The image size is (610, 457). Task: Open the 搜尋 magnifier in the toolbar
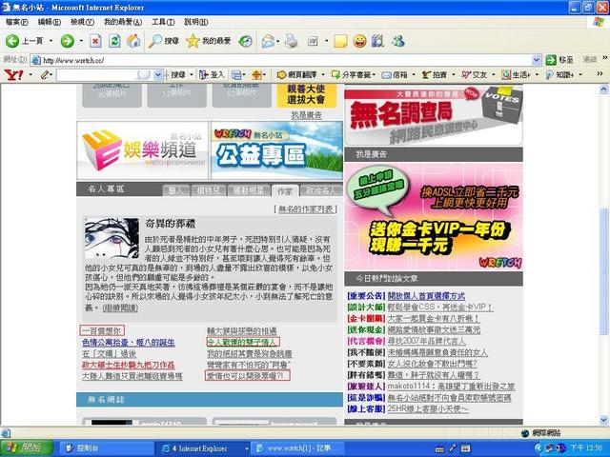164,40
